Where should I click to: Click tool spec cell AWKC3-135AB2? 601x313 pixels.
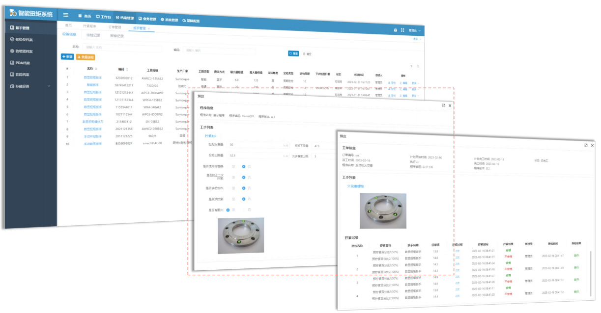(x=152, y=78)
